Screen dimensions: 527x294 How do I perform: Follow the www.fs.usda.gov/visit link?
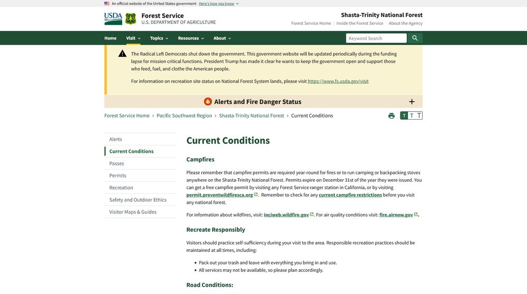click(338, 81)
